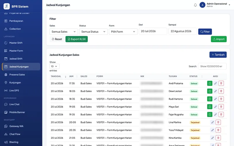Viewport: 234px width, 146px height.
Task: Delete the Nina Kartika schedule row
Action: coord(218,138)
